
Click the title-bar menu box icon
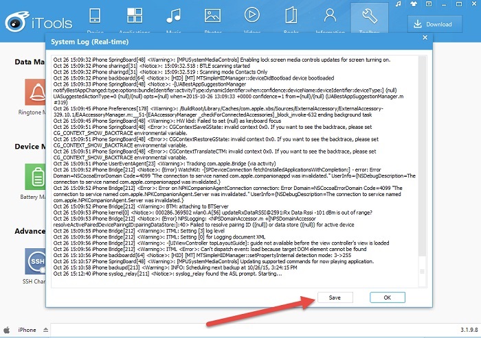tap(429, 4)
